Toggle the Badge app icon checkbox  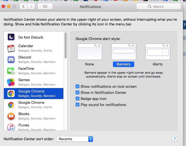coord(77,99)
